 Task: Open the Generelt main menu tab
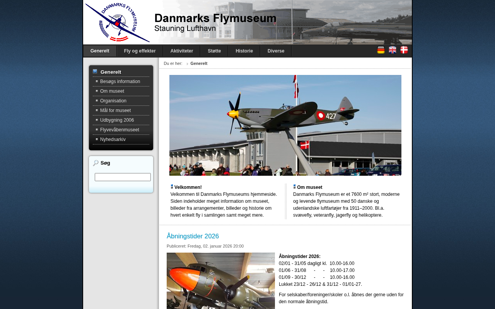pyautogui.click(x=100, y=51)
